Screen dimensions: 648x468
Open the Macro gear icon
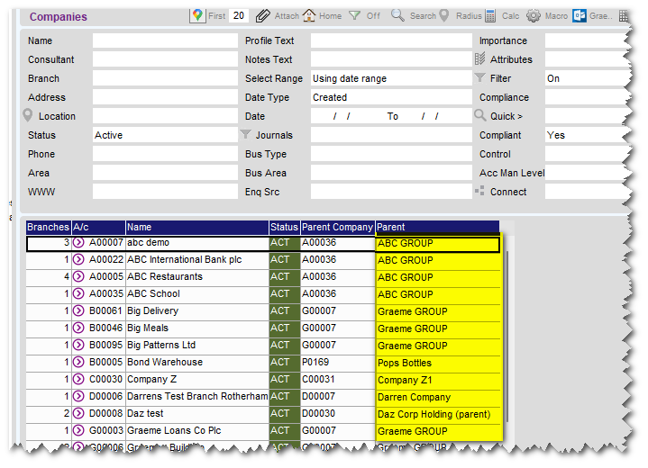click(x=534, y=16)
